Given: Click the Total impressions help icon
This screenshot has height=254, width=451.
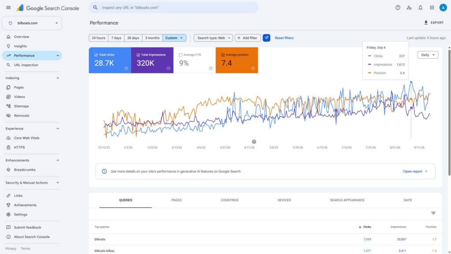Looking at the screenshot, I should coord(168,68).
